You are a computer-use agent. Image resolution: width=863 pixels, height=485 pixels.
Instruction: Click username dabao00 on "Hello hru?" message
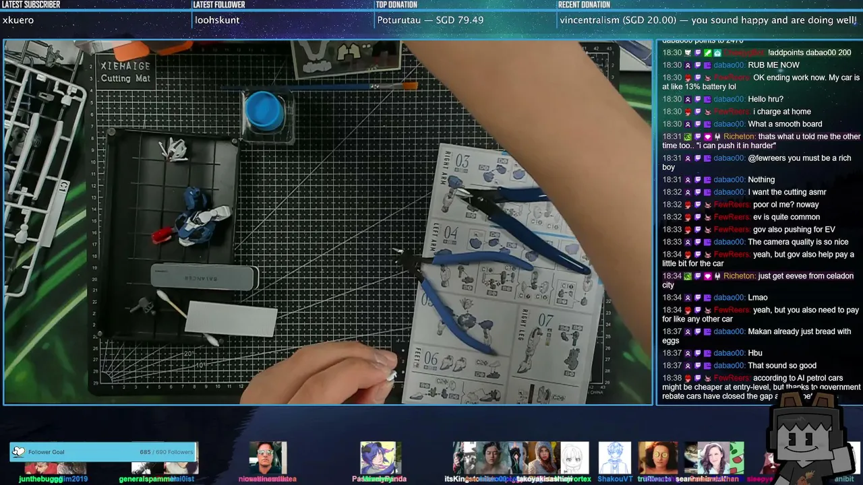coord(730,100)
